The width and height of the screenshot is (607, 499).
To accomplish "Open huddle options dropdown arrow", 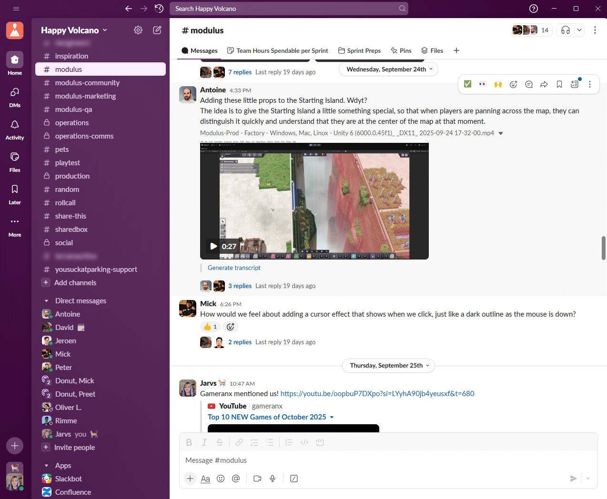I will point(579,30).
